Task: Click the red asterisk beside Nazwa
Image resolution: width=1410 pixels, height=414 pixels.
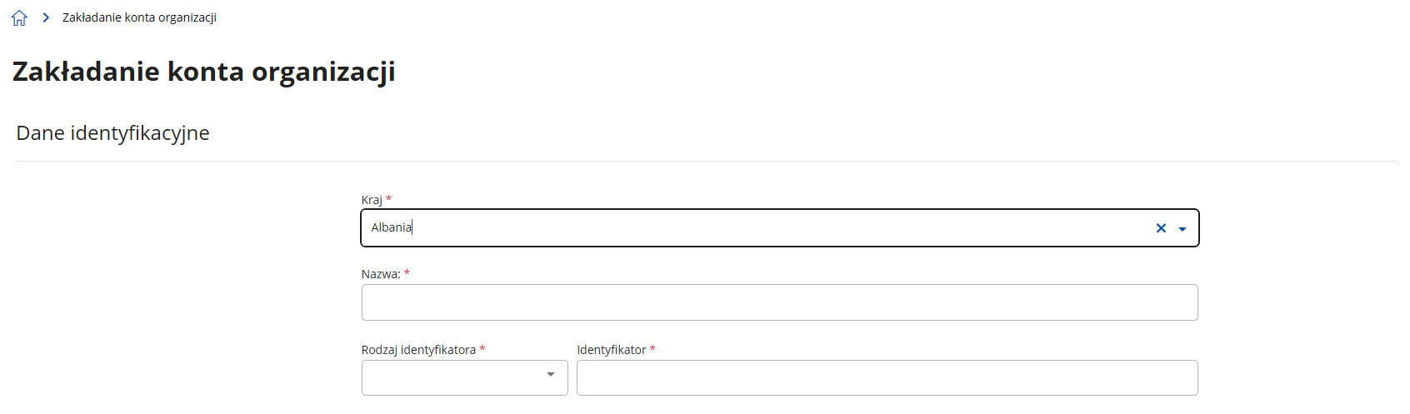Action: point(407,273)
